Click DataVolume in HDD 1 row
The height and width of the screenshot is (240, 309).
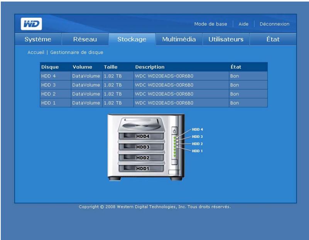coord(86,103)
